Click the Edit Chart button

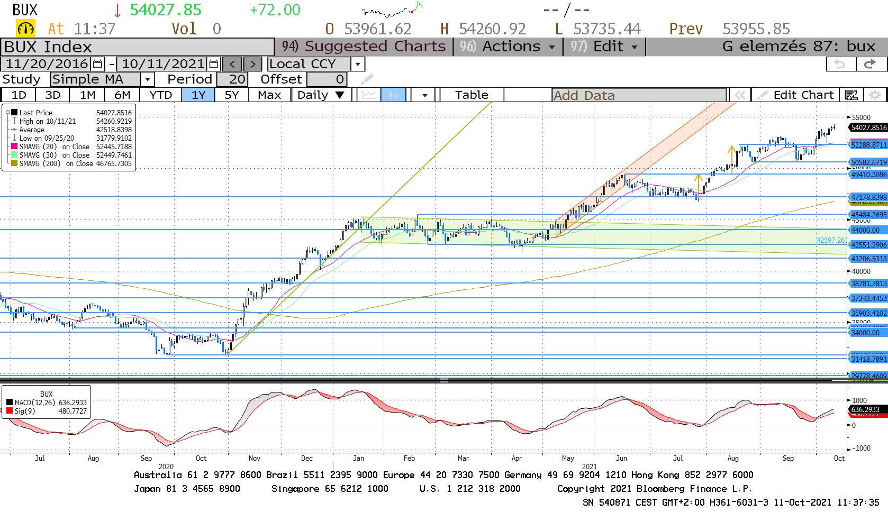(x=796, y=95)
